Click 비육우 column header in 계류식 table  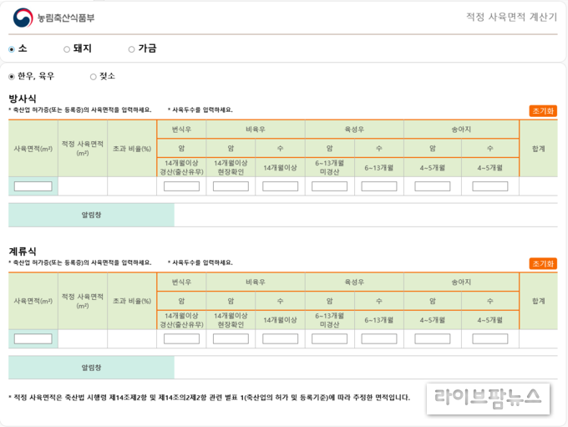point(256,282)
